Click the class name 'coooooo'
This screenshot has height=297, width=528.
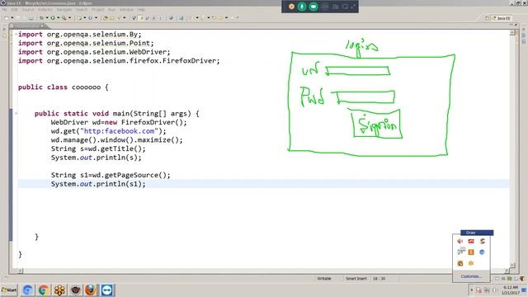pyautogui.click(x=86, y=87)
